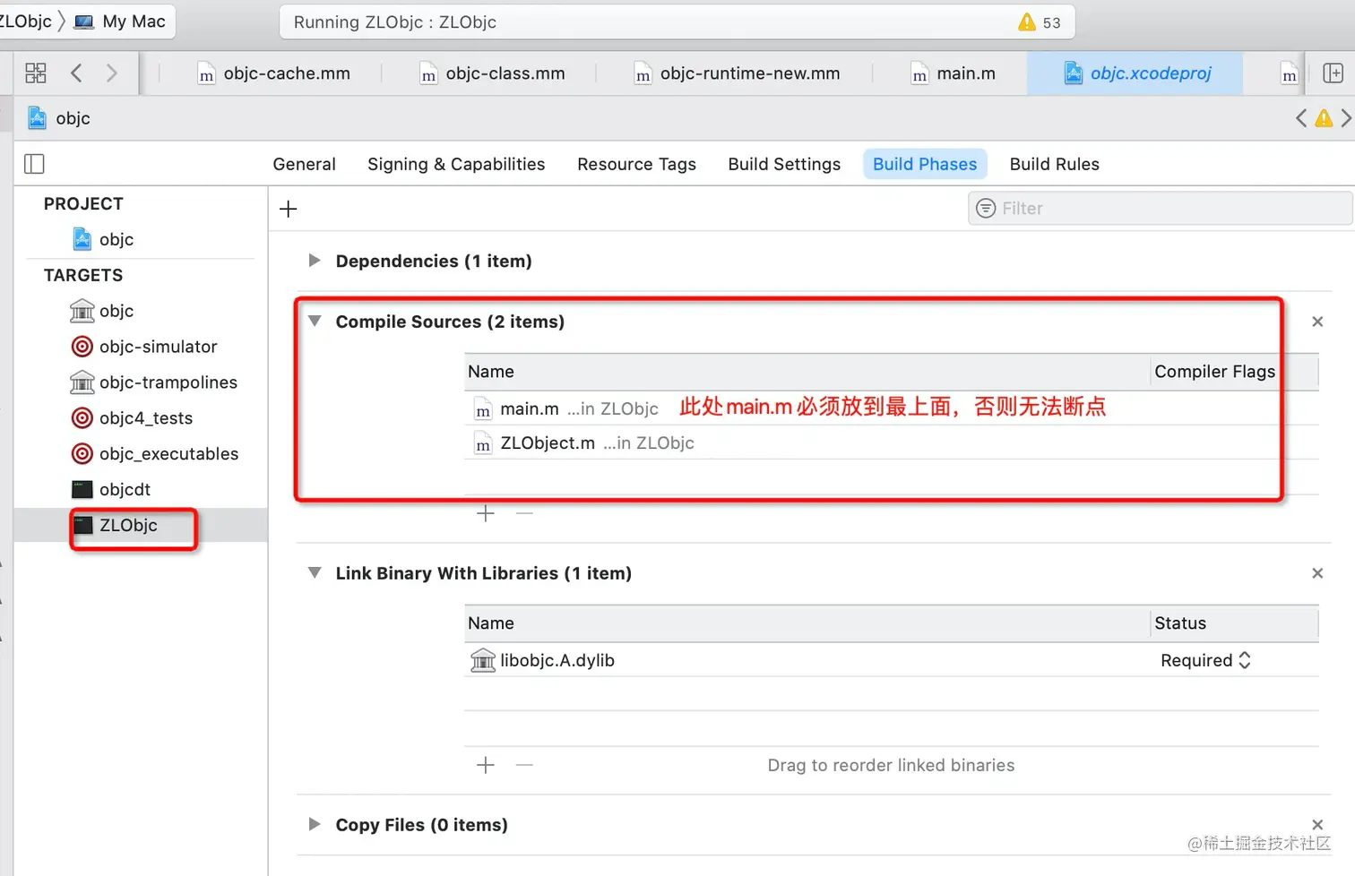Click the filter icon in the Filter field
This screenshot has height=876, width=1355.
point(986,209)
